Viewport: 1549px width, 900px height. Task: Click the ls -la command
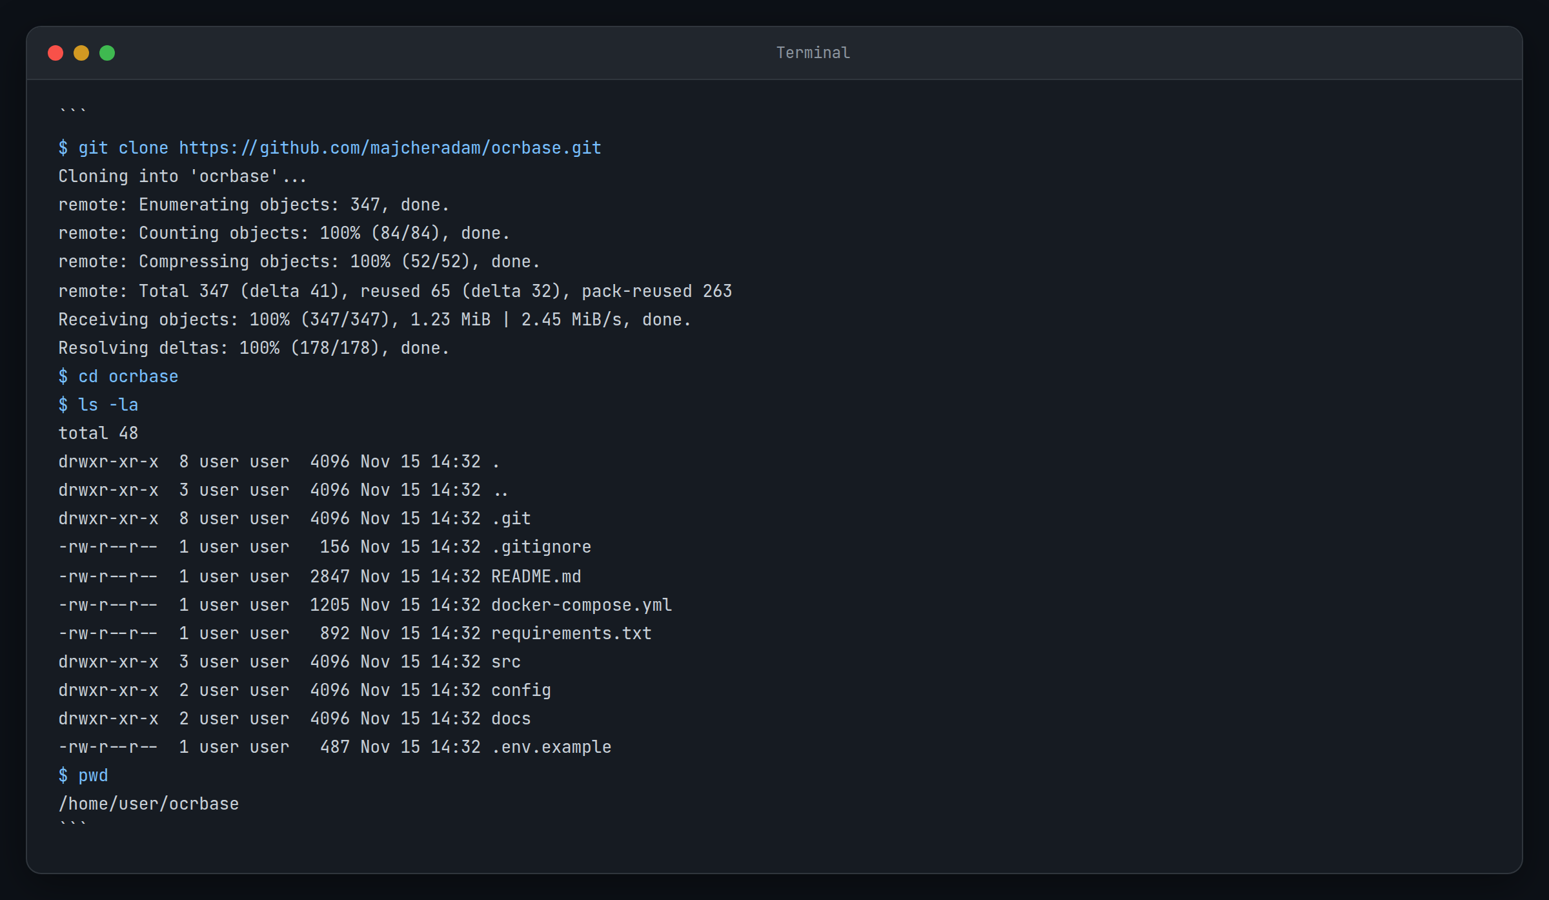coord(98,405)
